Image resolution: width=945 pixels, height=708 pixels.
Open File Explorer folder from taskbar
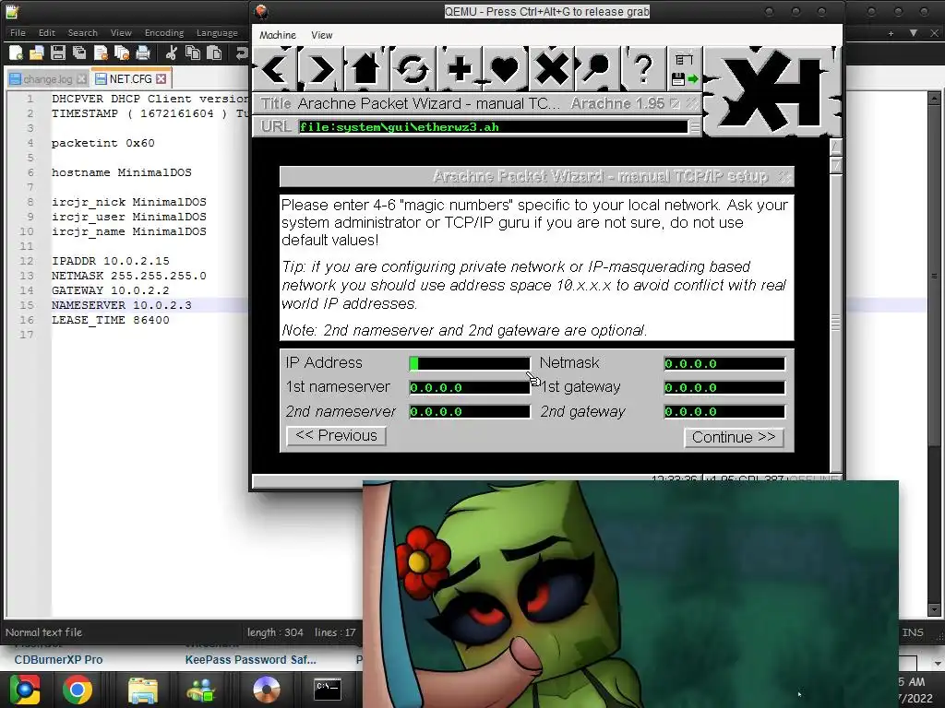143,690
